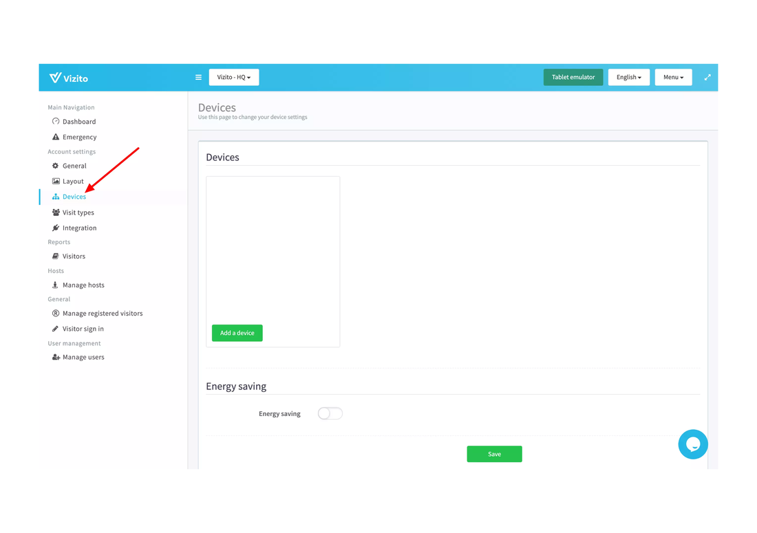Launch the Tablet emulator
757x533 pixels.
[573, 77]
